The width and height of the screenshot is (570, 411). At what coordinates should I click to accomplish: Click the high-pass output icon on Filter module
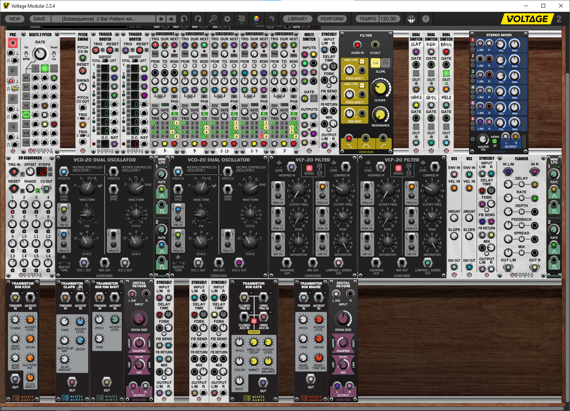pyautogui.click(x=383, y=145)
